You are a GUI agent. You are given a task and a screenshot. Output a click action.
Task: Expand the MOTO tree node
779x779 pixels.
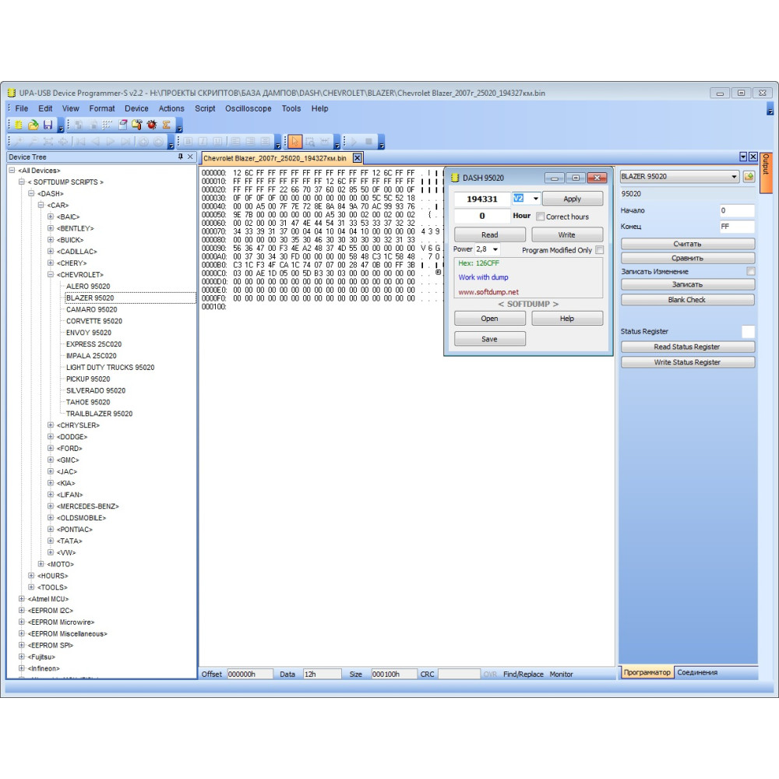[x=41, y=564]
